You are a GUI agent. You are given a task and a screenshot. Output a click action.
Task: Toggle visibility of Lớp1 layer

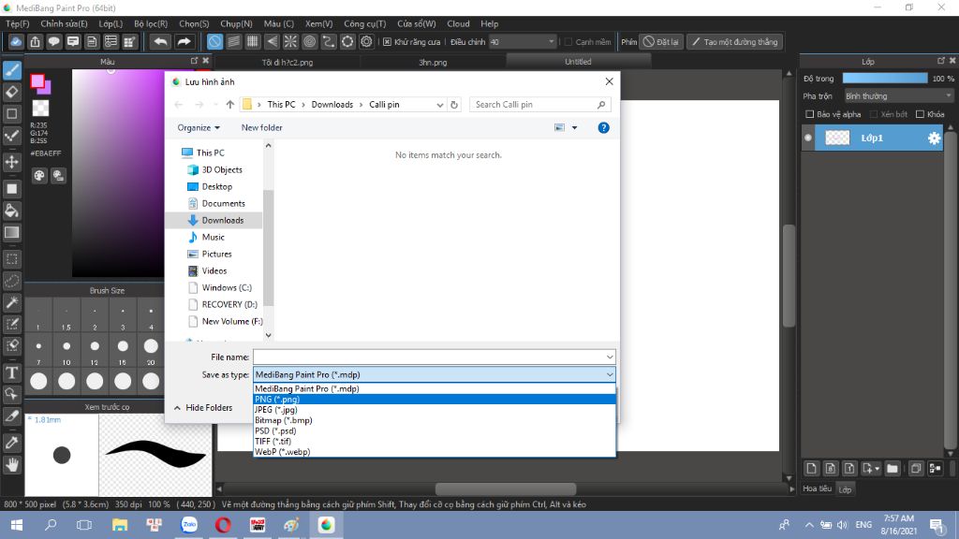point(808,138)
